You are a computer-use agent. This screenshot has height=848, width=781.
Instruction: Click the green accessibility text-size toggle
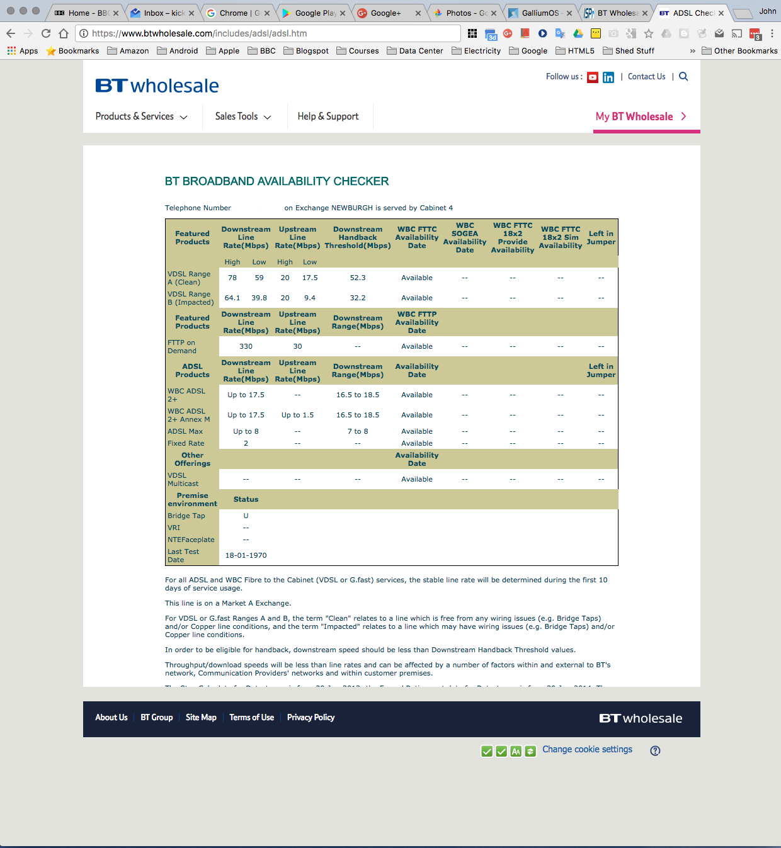pos(515,750)
